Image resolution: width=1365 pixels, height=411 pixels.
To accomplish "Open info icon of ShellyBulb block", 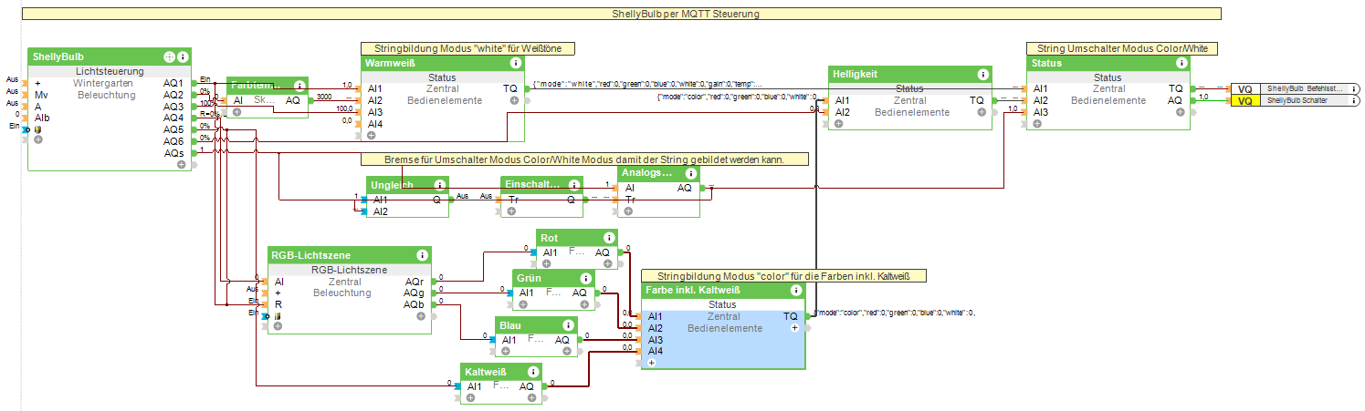I will [x=183, y=57].
